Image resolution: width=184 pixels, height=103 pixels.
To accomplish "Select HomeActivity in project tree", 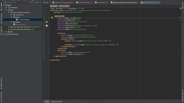I will 22,20.
